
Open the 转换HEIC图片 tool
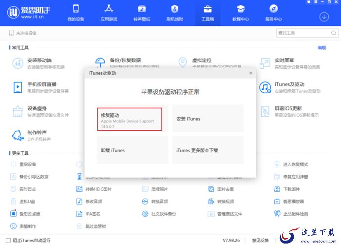(94, 189)
